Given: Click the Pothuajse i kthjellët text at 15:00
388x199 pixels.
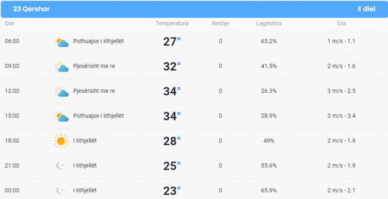Looking at the screenshot, I should (98, 116).
